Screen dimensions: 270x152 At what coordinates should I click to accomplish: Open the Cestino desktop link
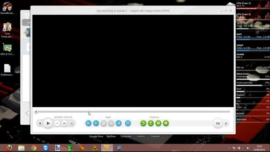(140, 136)
